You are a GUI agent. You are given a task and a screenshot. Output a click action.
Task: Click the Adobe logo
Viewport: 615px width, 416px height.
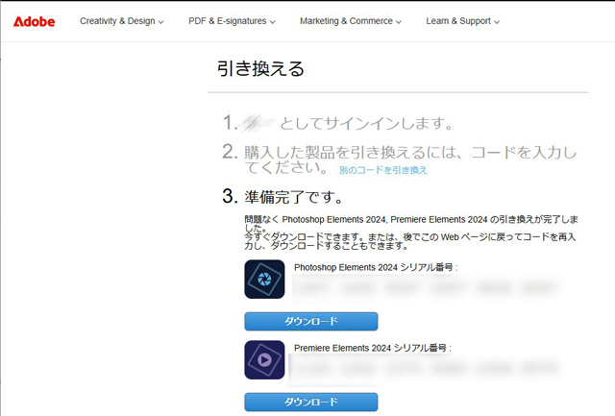point(35,21)
